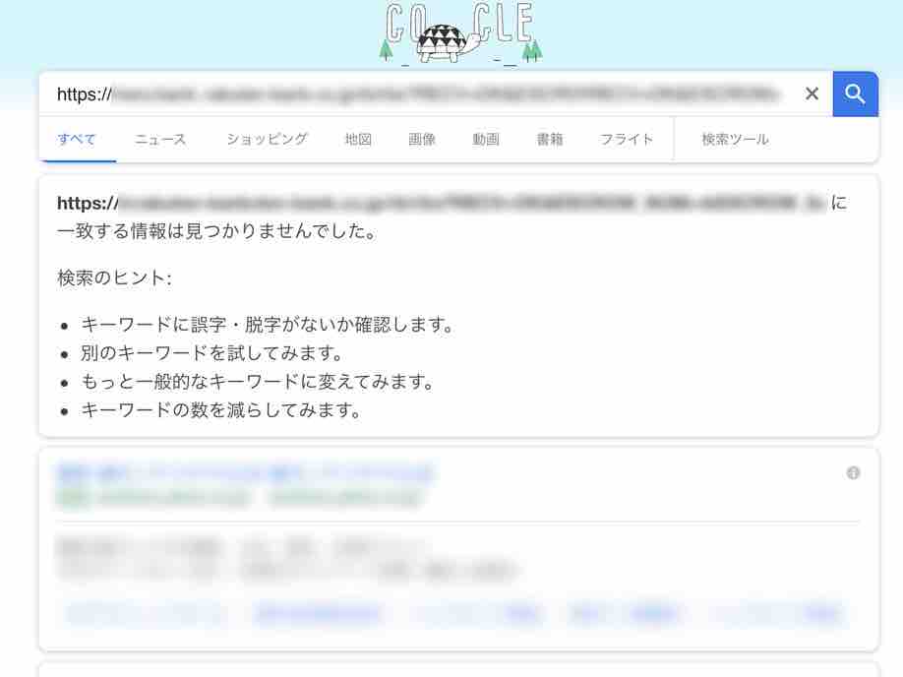Image resolution: width=903 pixels, height=677 pixels.
Task: Open the 動画 tab
Action: 486,139
